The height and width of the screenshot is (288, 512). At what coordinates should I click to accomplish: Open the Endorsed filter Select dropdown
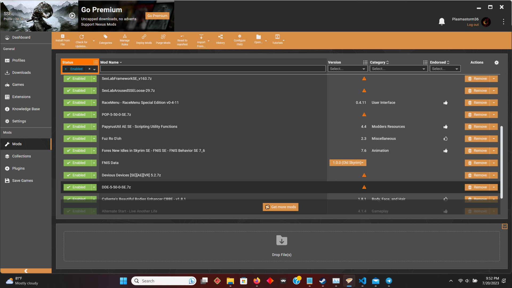pyautogui.click(x=445, y=69)
